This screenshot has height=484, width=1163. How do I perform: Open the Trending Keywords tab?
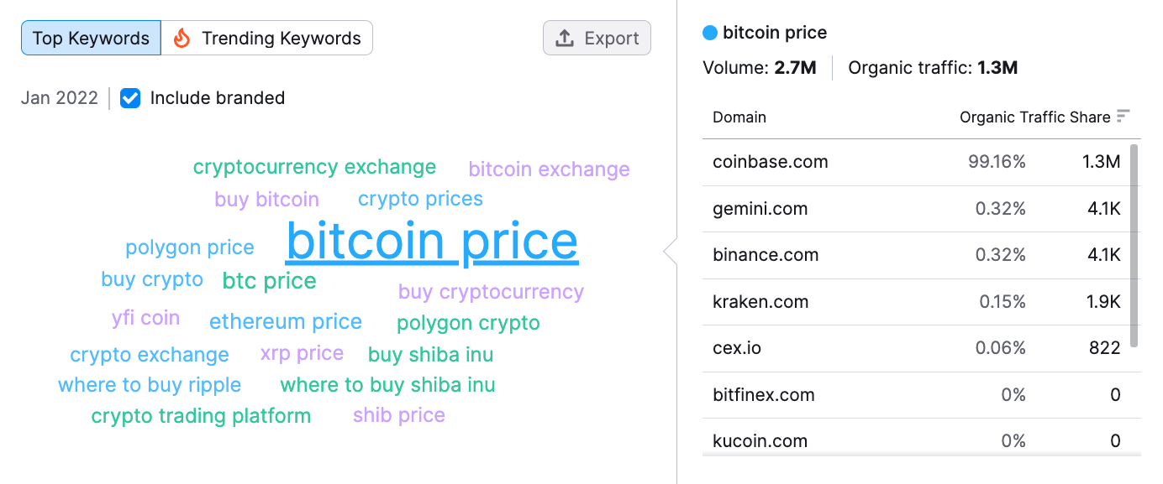coord(267,38)
